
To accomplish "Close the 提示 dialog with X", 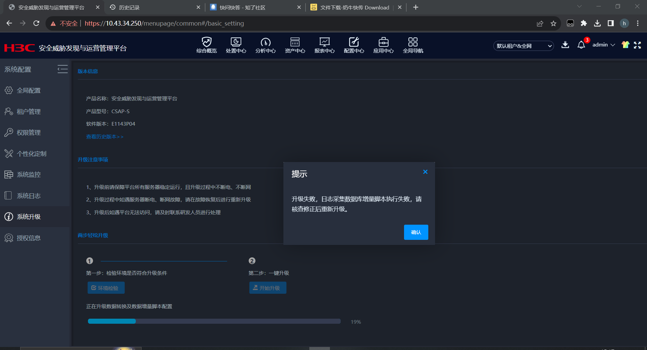I will [425, 172].
